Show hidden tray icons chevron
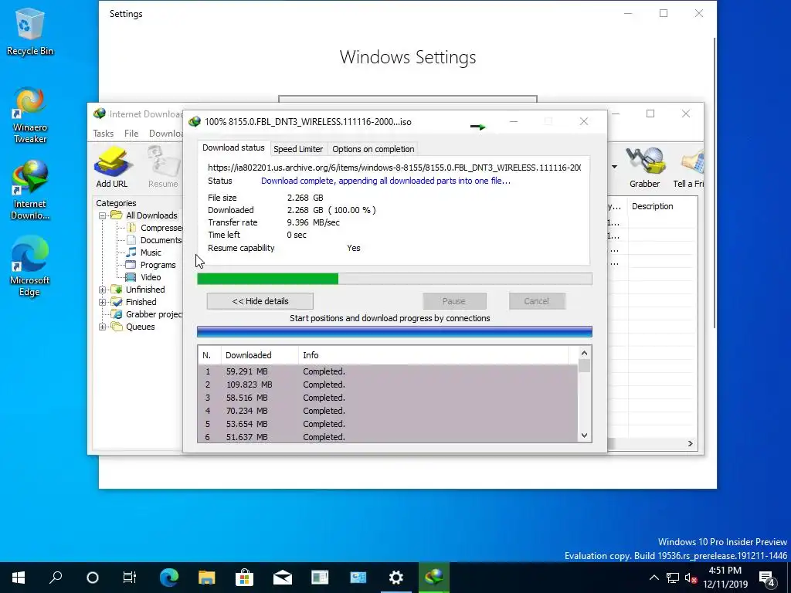Screen dimensions: 791x593 point(654,578)
